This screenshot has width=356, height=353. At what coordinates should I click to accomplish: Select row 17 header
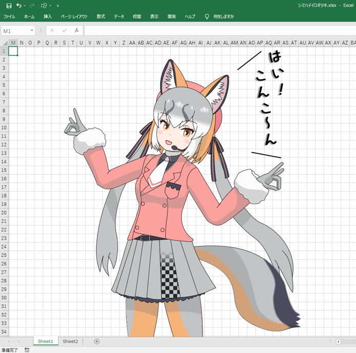click(4, 187)
